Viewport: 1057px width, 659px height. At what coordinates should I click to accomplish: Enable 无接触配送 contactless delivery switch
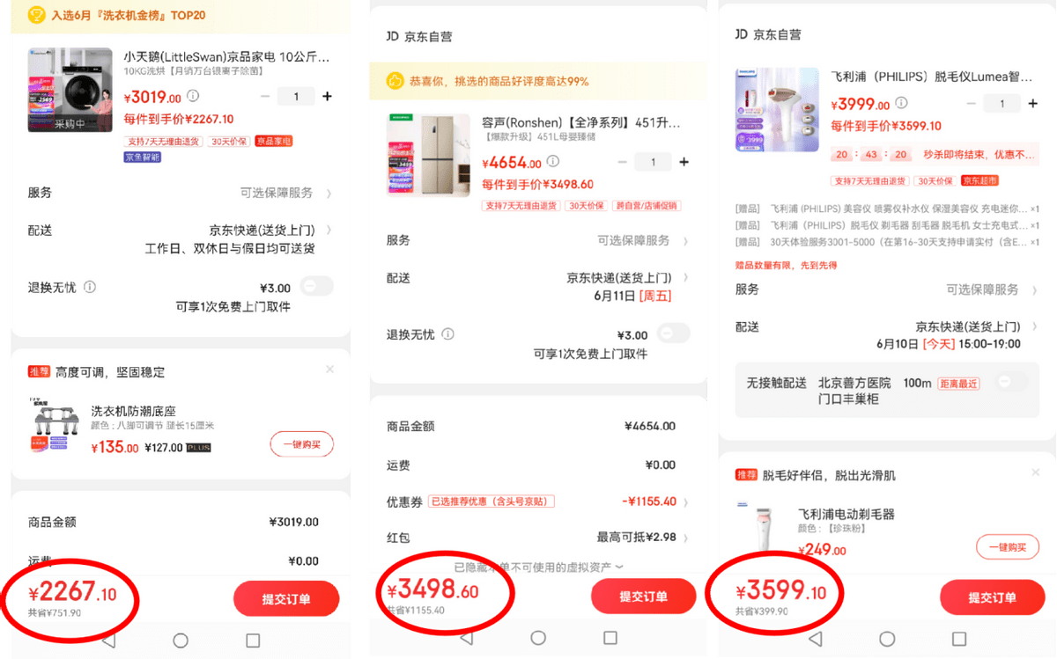point(1011,383)
